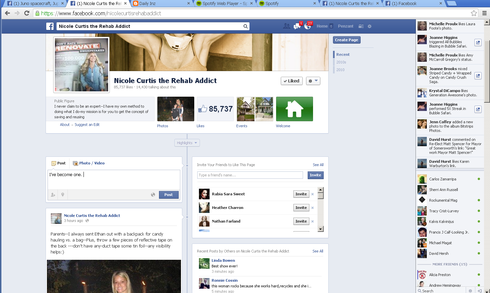Click the blue Post button
This screenshot has height=293, width=490.
[x=169, y=195]
